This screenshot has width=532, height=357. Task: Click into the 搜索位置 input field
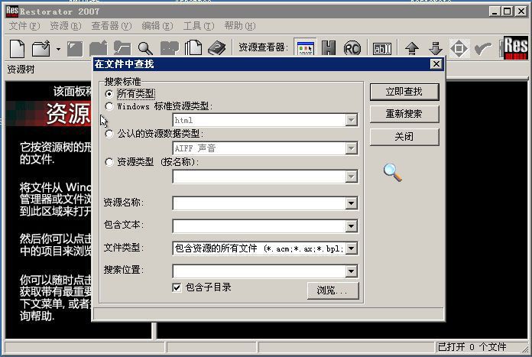tap(260, 271)
